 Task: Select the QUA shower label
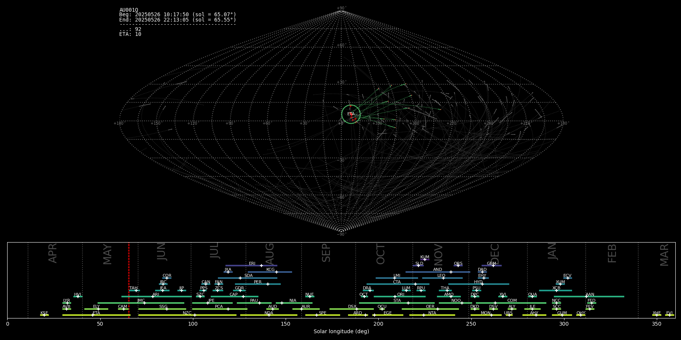pos(532,295)
